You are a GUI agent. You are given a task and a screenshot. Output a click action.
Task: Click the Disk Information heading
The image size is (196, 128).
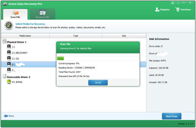(159, 39)
